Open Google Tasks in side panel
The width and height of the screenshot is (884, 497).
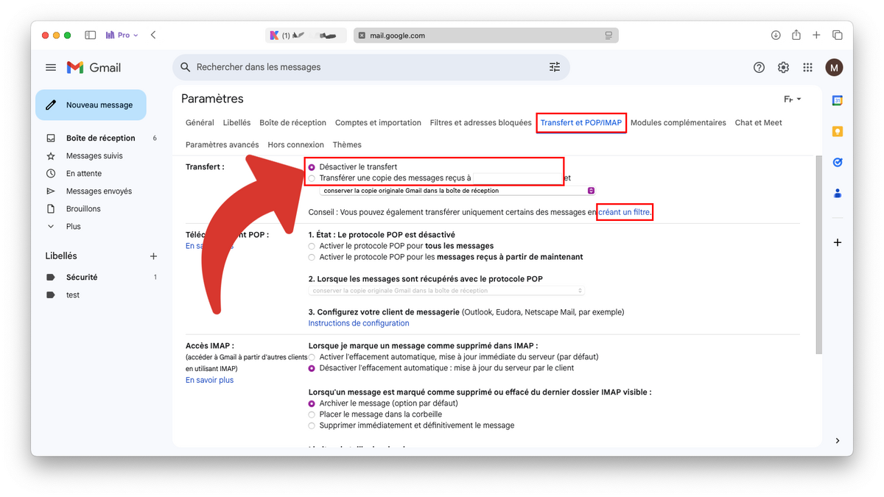pos(838,163)
